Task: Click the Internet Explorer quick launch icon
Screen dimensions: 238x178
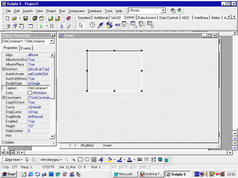Action: 31,174
